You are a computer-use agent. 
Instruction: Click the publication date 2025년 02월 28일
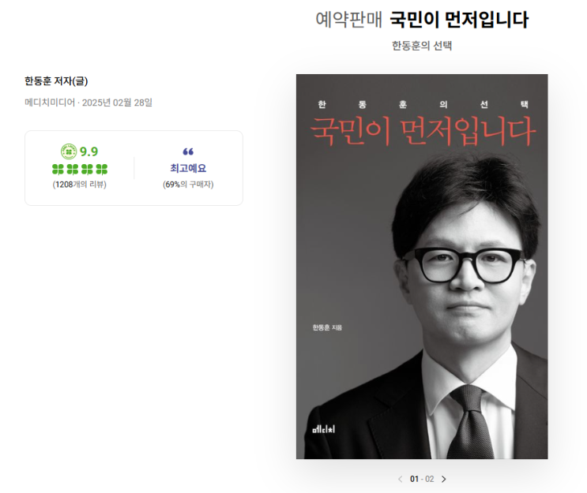[x=117, y=103]
